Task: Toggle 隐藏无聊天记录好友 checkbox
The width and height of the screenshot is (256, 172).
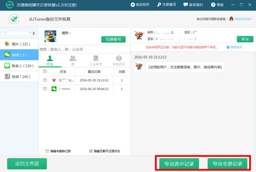Action: pyautogui.click(x=91, y=151)
